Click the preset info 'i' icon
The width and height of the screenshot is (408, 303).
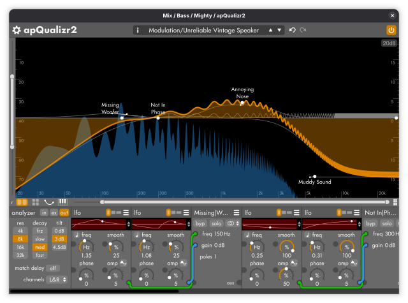pyautogui.click(x=138, y=30)
